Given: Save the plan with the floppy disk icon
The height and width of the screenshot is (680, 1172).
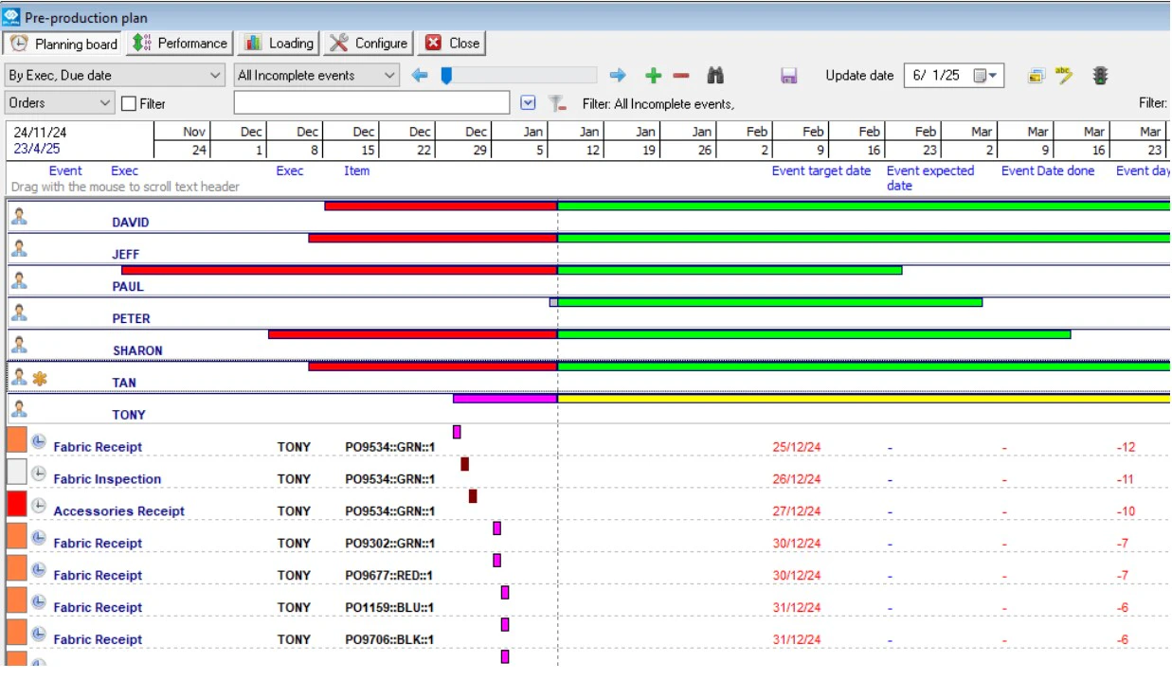Looking at the screenshot, I should tap(791, 76).
